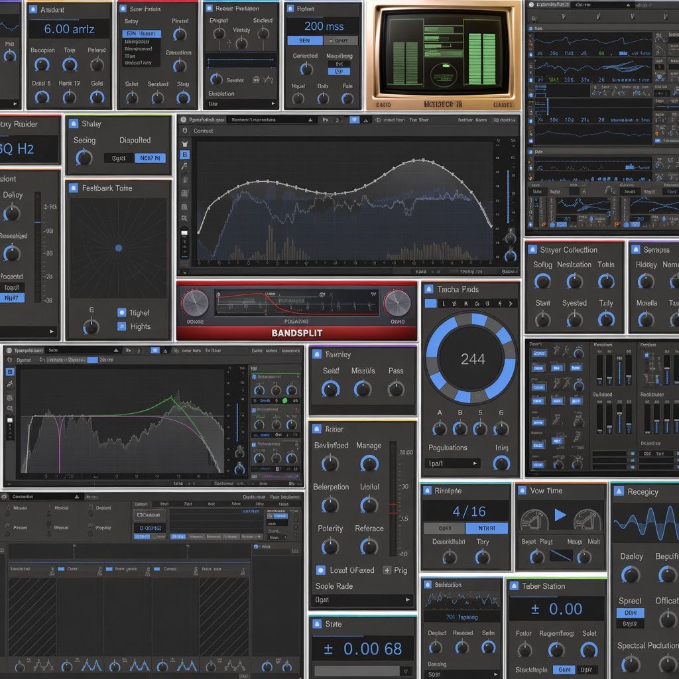Click Detber in Connect analyzer toolbar
This screenshot has height=679, width=679.
click(x=465, y=119)
